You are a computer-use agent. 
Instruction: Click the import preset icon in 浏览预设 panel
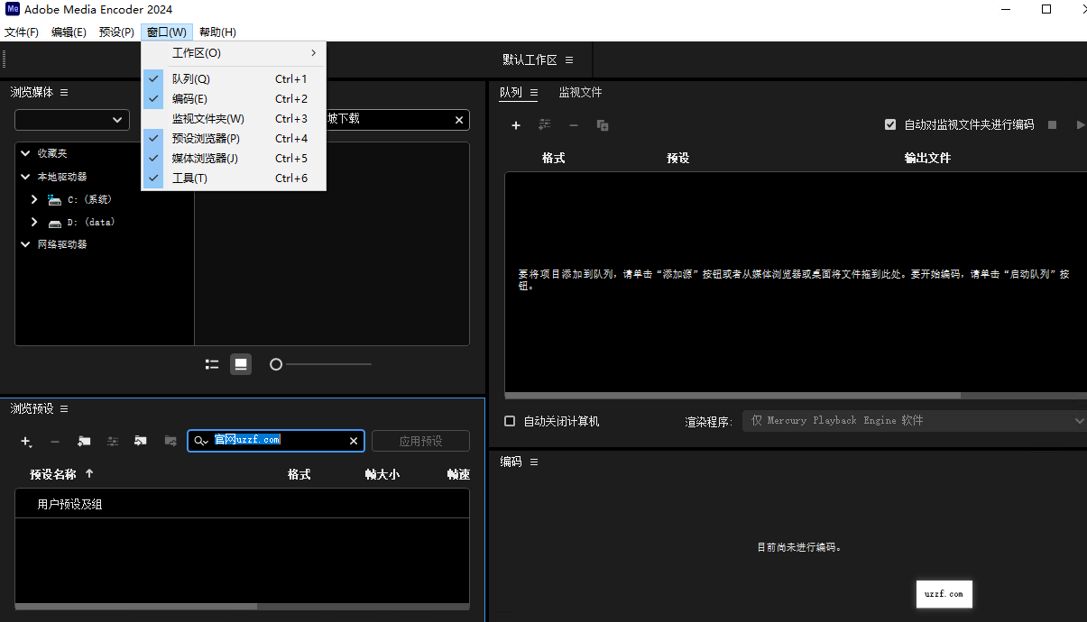[140, 442]
